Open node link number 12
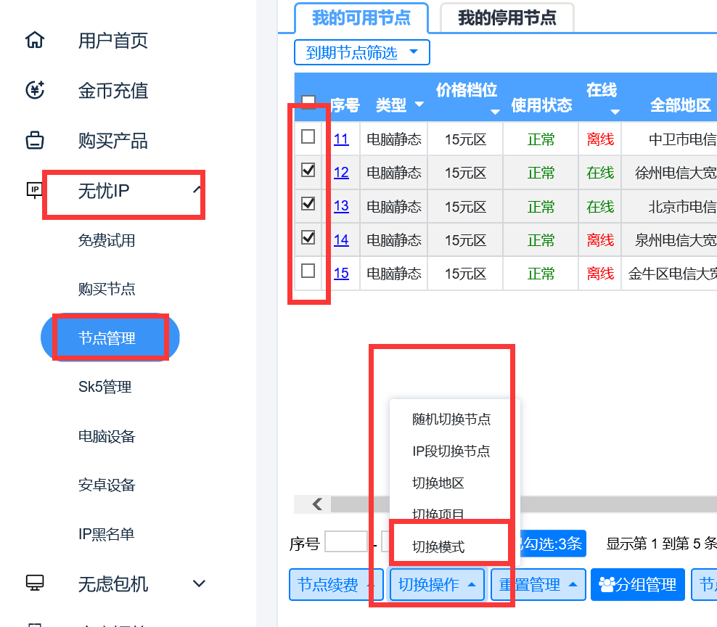717x627 pixels. (x=341, y=173)
